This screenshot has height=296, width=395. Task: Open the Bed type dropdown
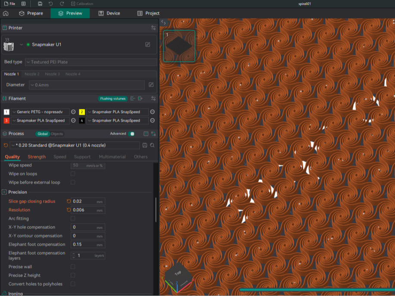pos(91,62)
